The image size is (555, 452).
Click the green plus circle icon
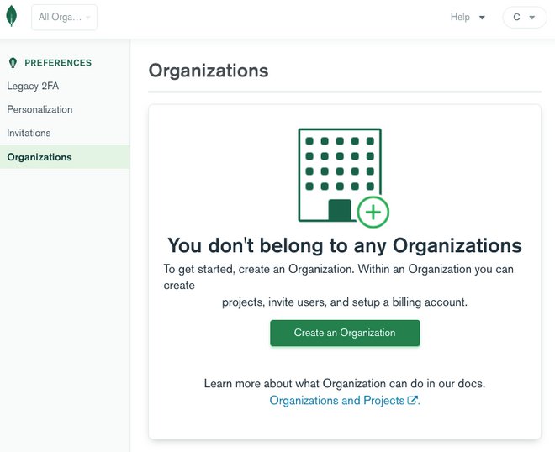click(373, 213)
